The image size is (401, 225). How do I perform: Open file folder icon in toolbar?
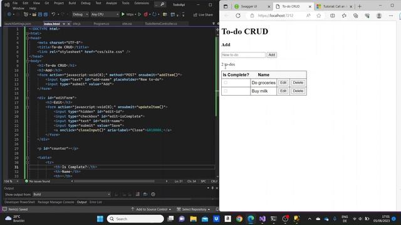[x=34, y=14]
